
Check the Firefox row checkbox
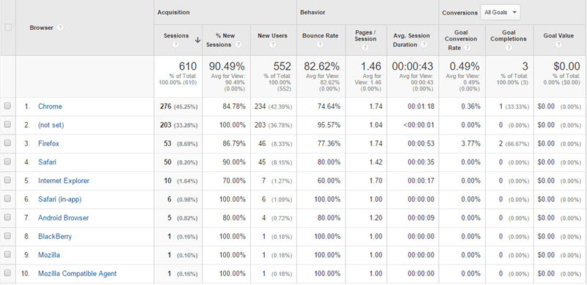coord(7,143)
